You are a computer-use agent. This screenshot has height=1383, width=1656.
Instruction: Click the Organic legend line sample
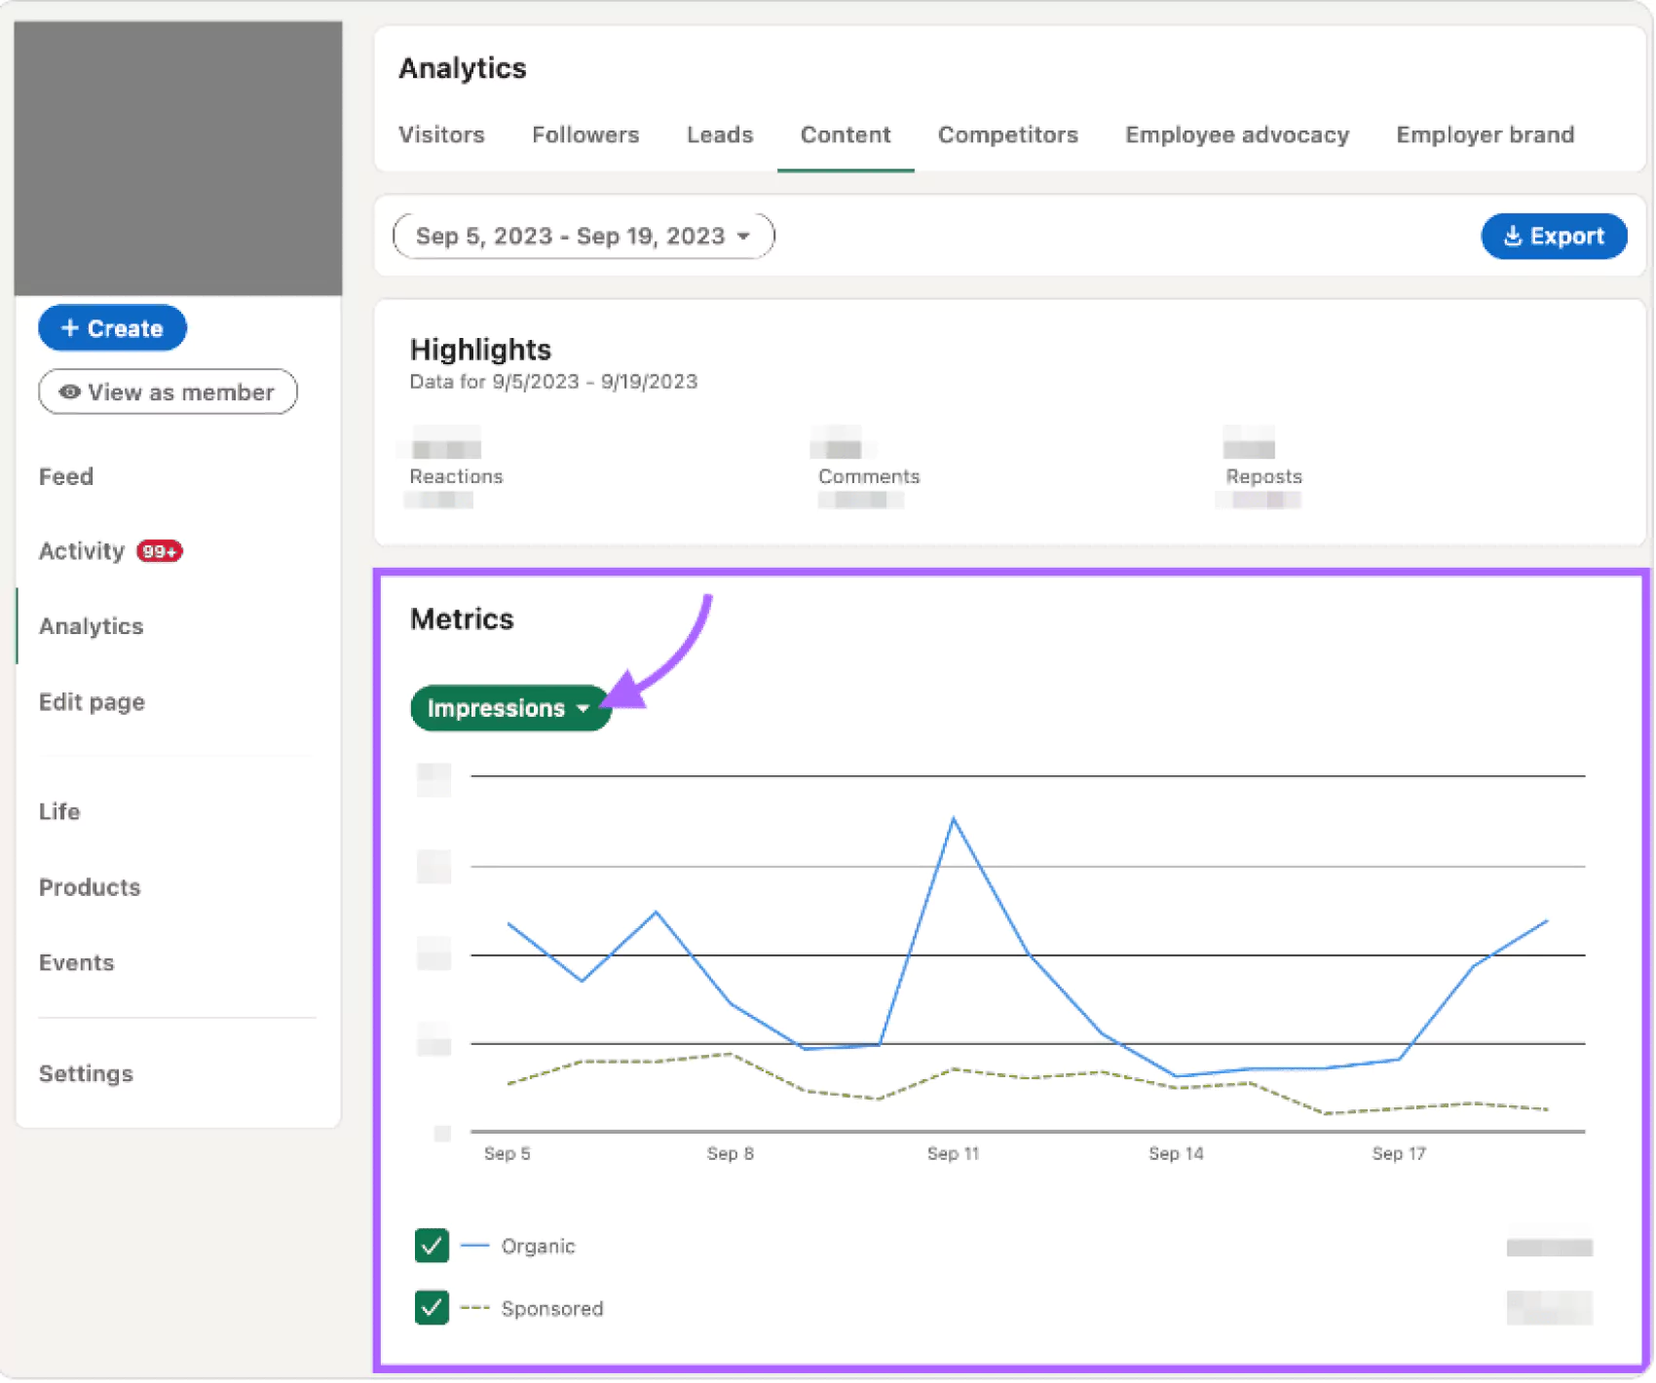pyautogui.click(x=477, y=1246)
